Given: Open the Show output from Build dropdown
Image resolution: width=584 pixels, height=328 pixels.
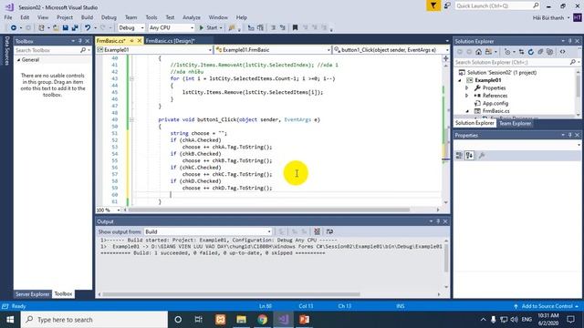Looking at the screenshot, I should pos(208,231).
